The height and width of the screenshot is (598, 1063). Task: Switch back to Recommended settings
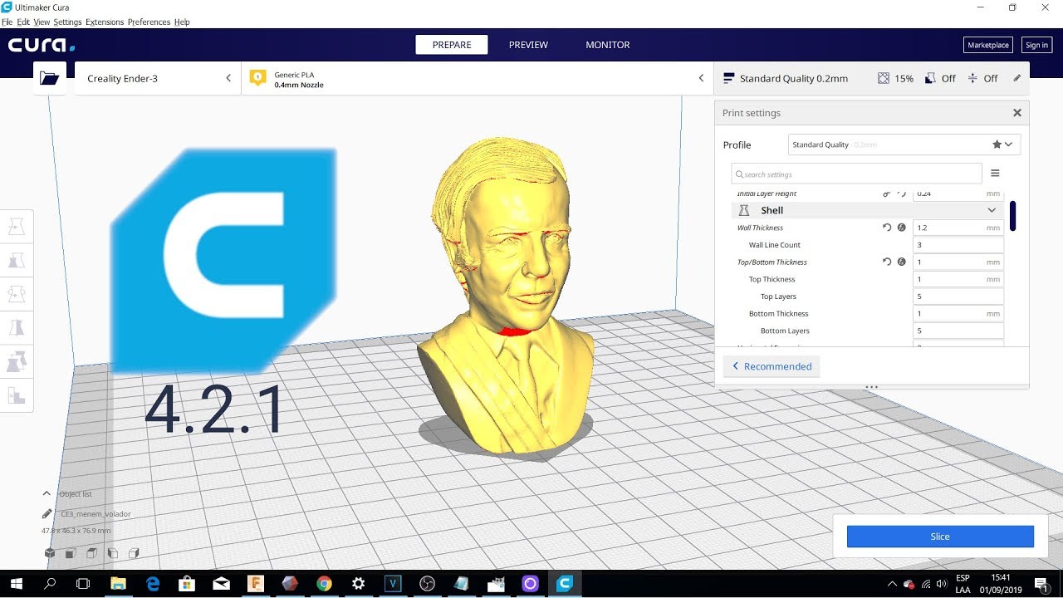[x=772, y=366]
